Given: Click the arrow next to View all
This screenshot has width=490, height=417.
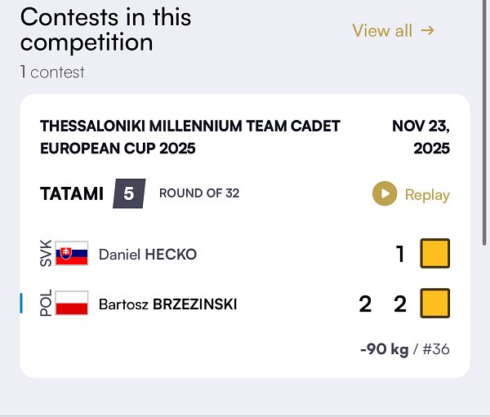Looking at the screenshot, I should [428, 30].
